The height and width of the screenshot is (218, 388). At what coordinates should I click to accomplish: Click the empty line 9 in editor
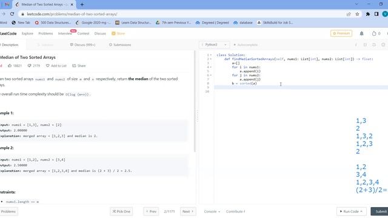pyautogui.click(x=301, y=87)
